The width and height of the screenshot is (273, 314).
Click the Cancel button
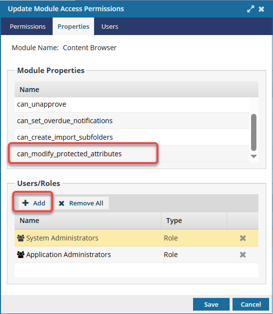click(x=251, y=304)
